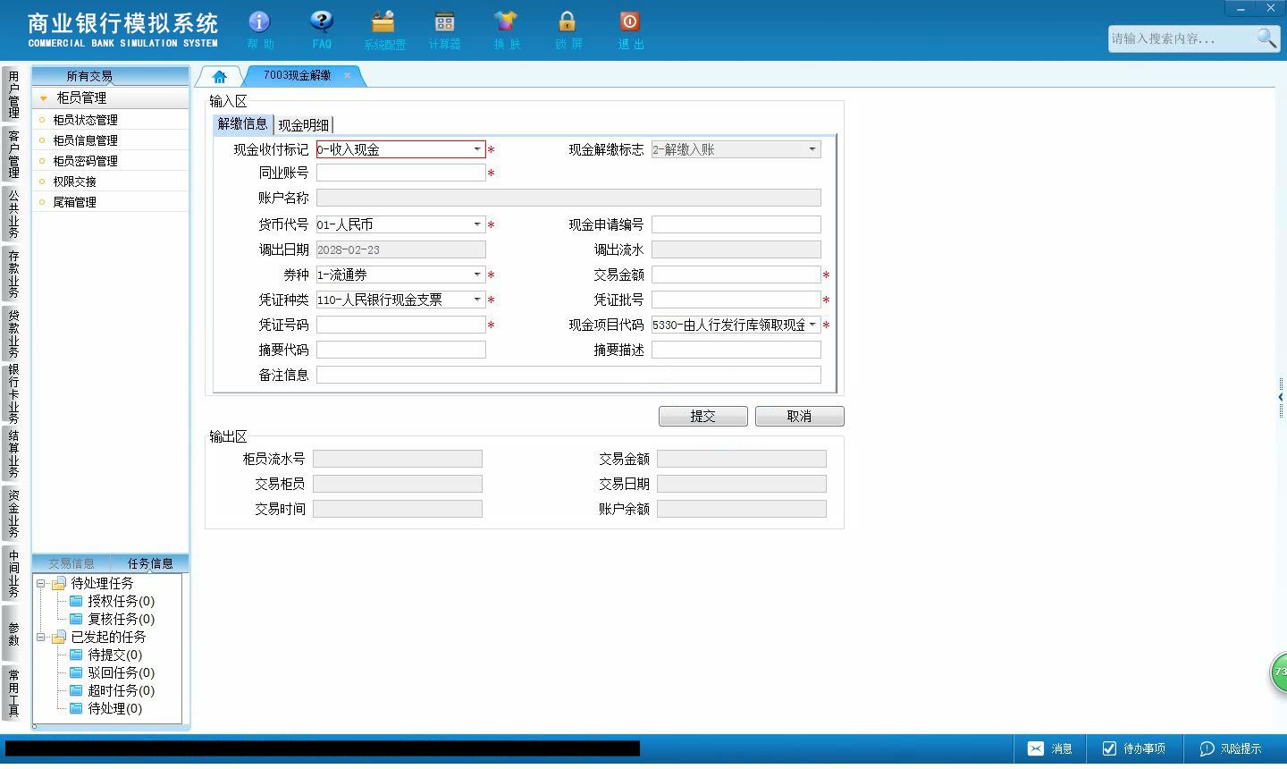Click the 摘要代码 input field
Screen dimensions: 1287x769
tap(400, 350)
